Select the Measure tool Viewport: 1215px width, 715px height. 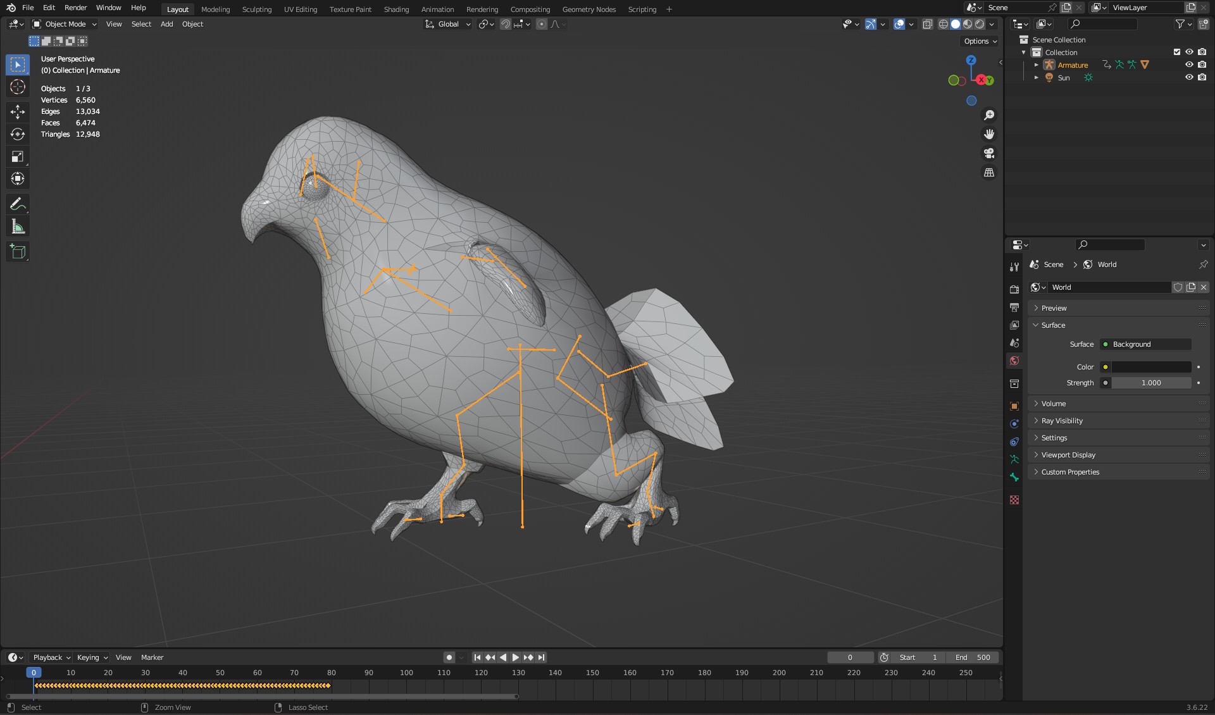[18, 227]
